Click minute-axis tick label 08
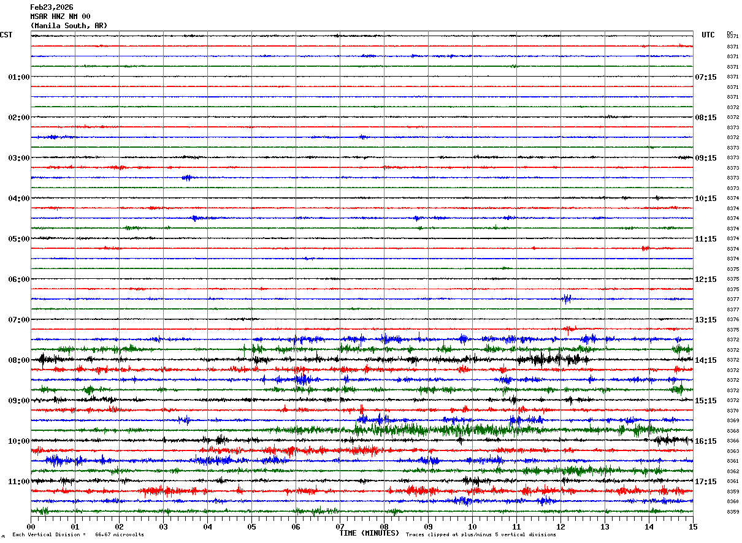Viewport: 742px width, 543px height. pos(384,526)
